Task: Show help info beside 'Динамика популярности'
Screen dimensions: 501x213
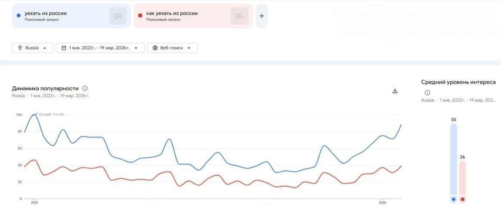Action: pos(85,88)
